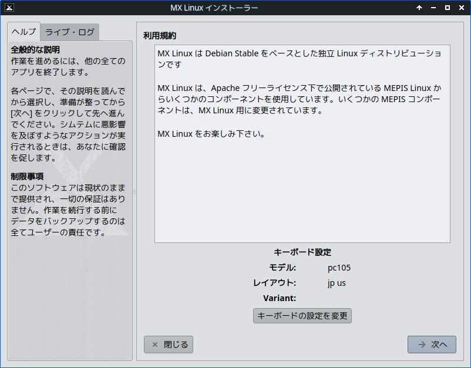Image resolution: width=471 pixels, height=368 pixels.
Task: Click the 閉じる button
Action: pyautogui.click(x=169, y=345)
